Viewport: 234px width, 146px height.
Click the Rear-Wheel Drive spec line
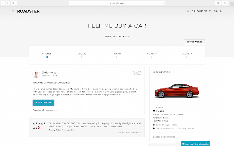(x=160, y=121)
